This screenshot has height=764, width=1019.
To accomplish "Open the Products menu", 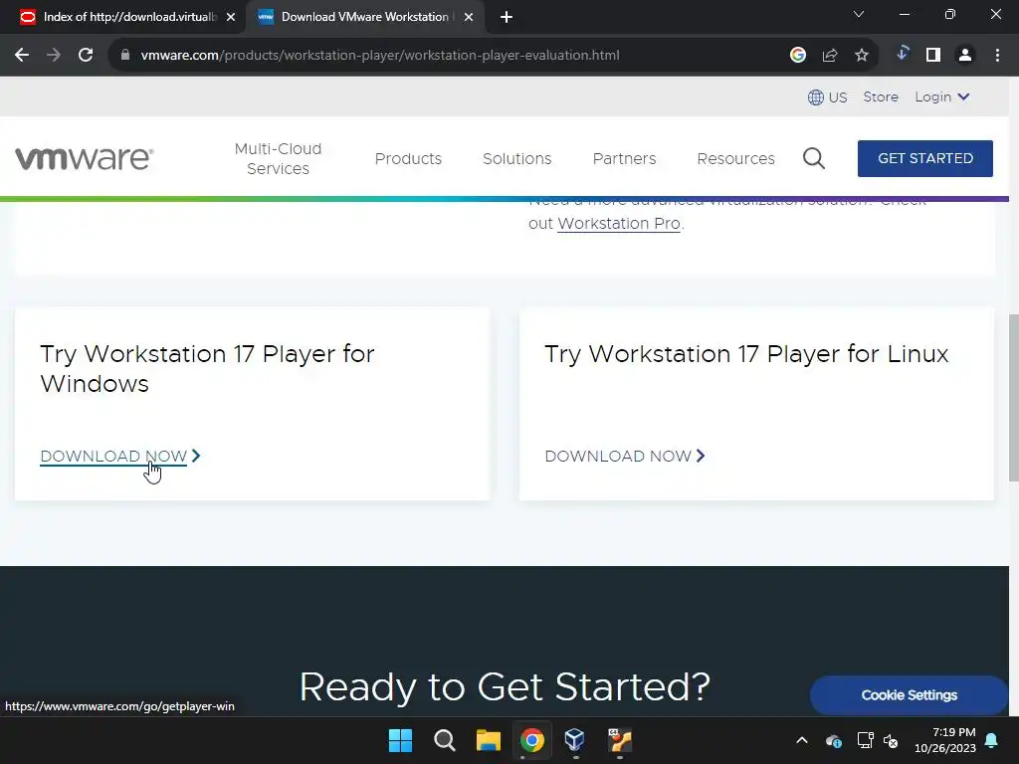I will click(408, 158).
